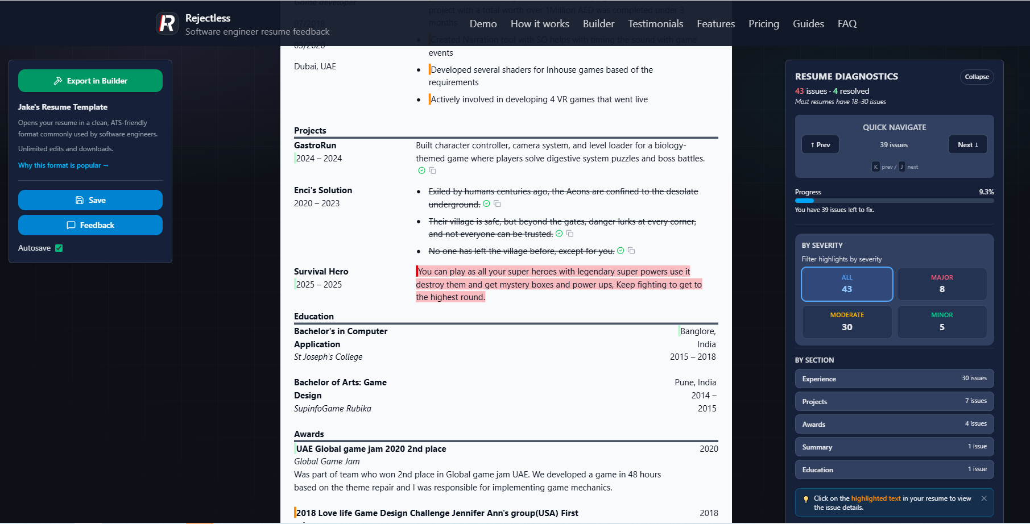Collapse the Resume Diagnostics panel
The width and height of the screenshot is (1030, 524).
point(977,77)
